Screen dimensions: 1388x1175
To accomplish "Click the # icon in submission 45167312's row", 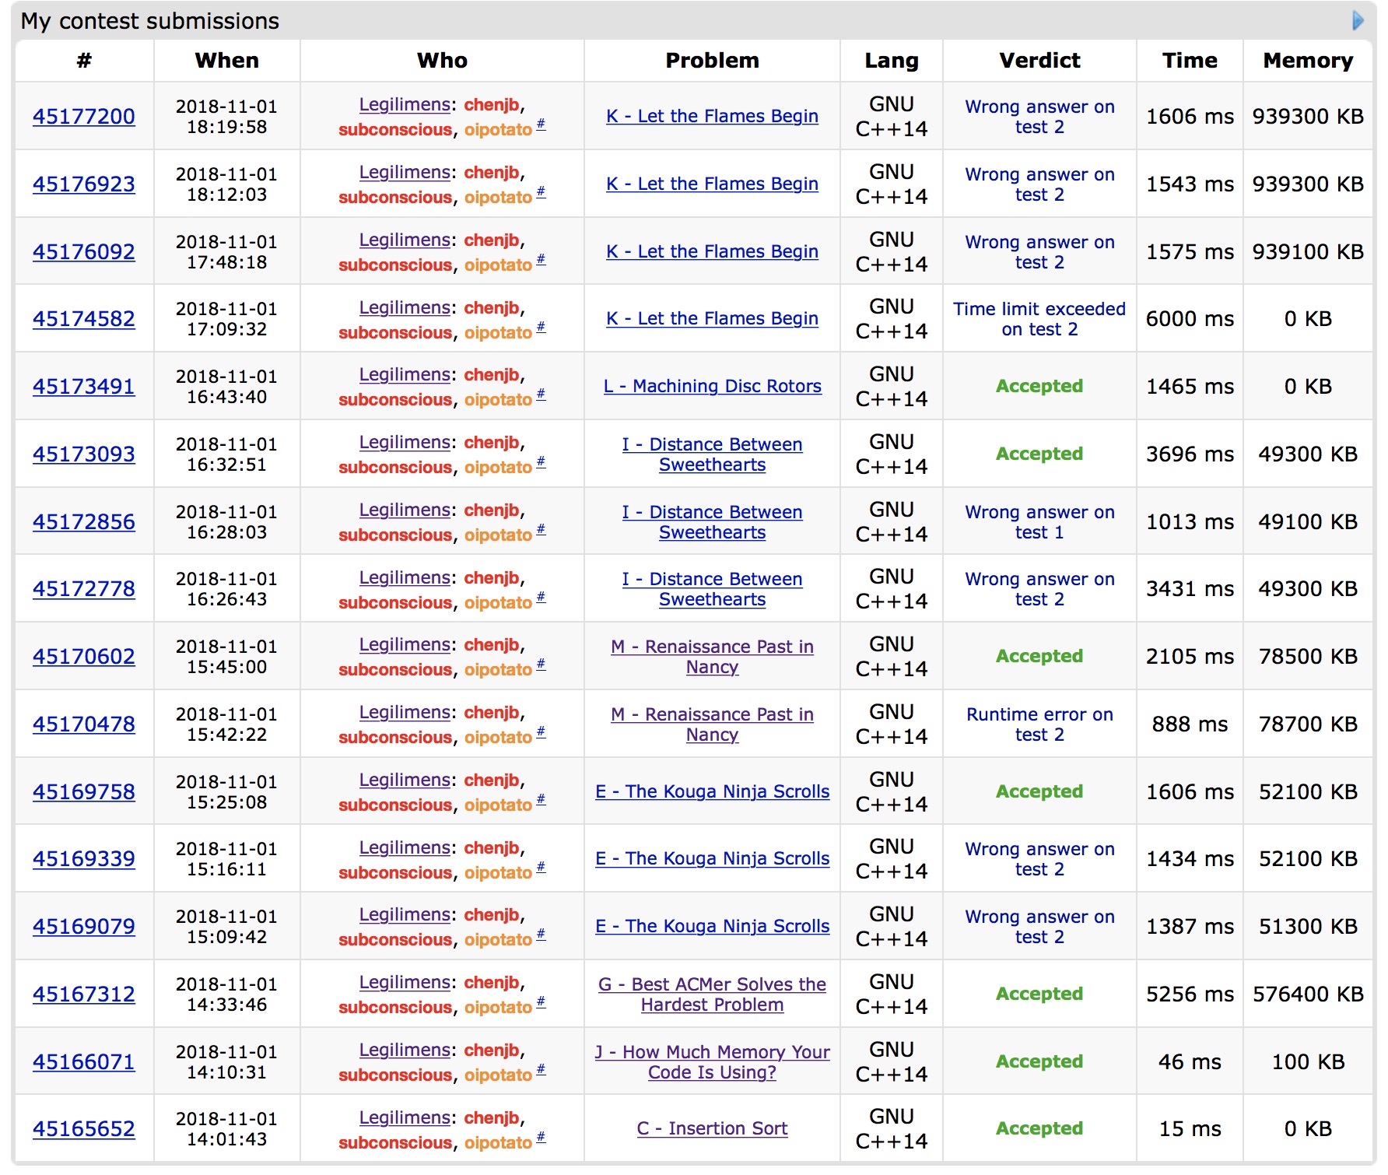I will tap(541, 1002).
